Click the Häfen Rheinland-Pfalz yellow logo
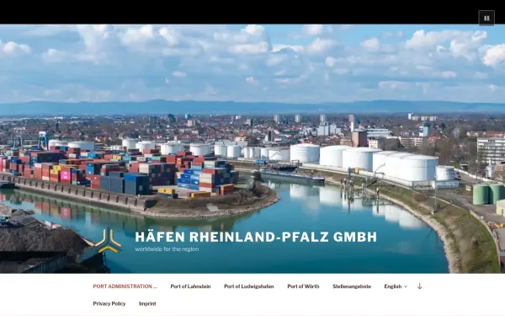Image resolution: width=505 pixels, height=316 pixels. tap(109, 241)
